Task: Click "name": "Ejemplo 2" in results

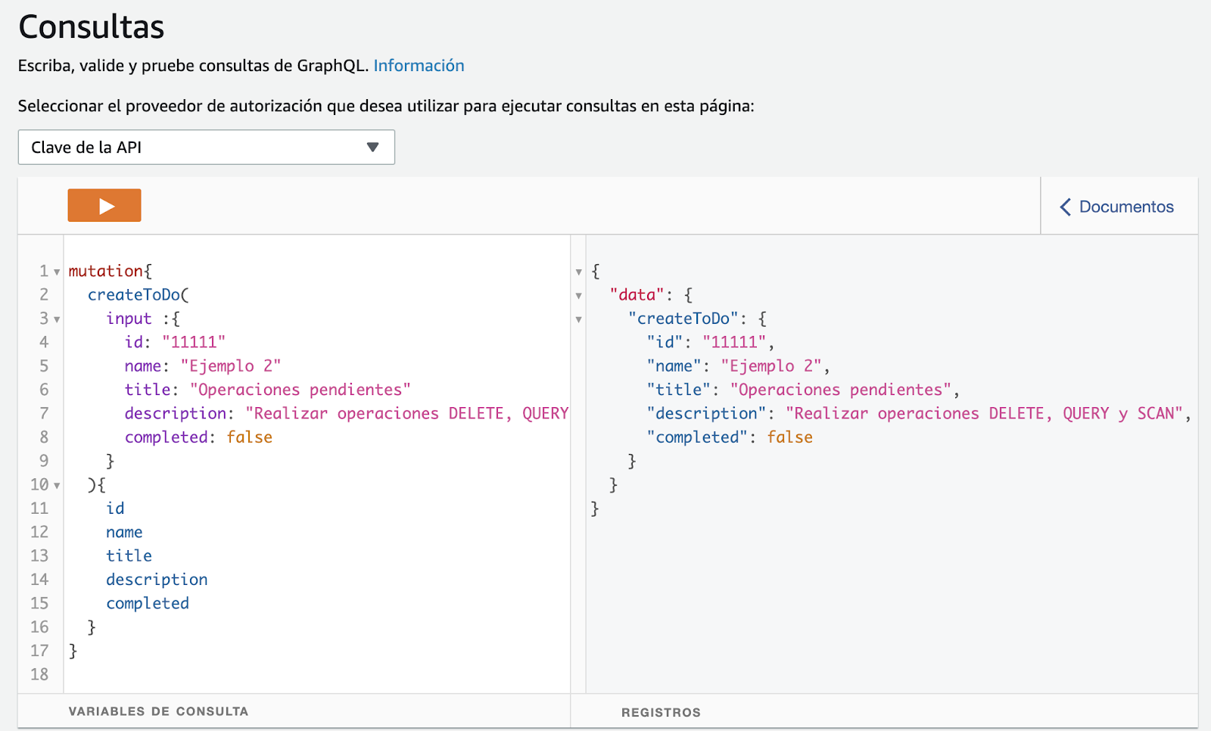Action: click(x=738, y=366)
